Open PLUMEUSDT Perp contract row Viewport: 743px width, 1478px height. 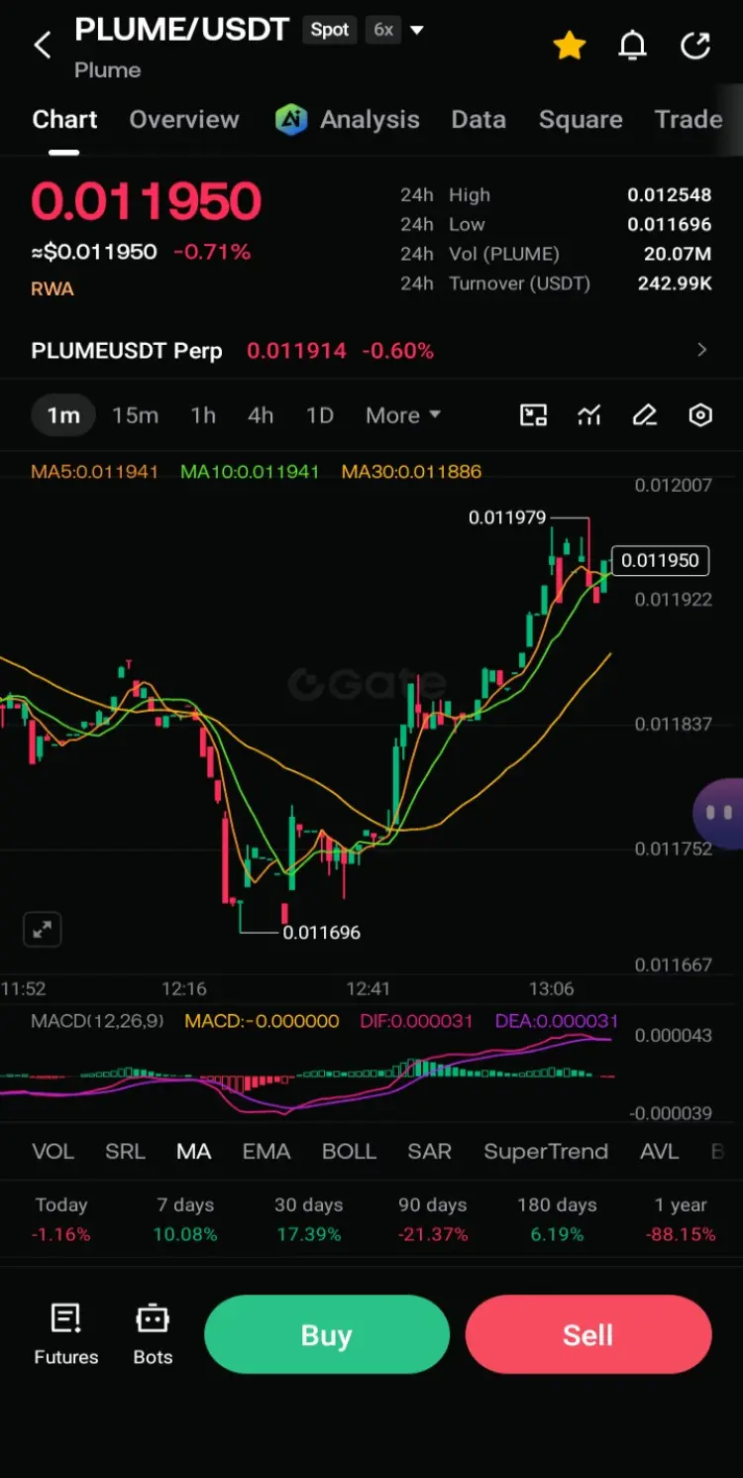point(371,350)
